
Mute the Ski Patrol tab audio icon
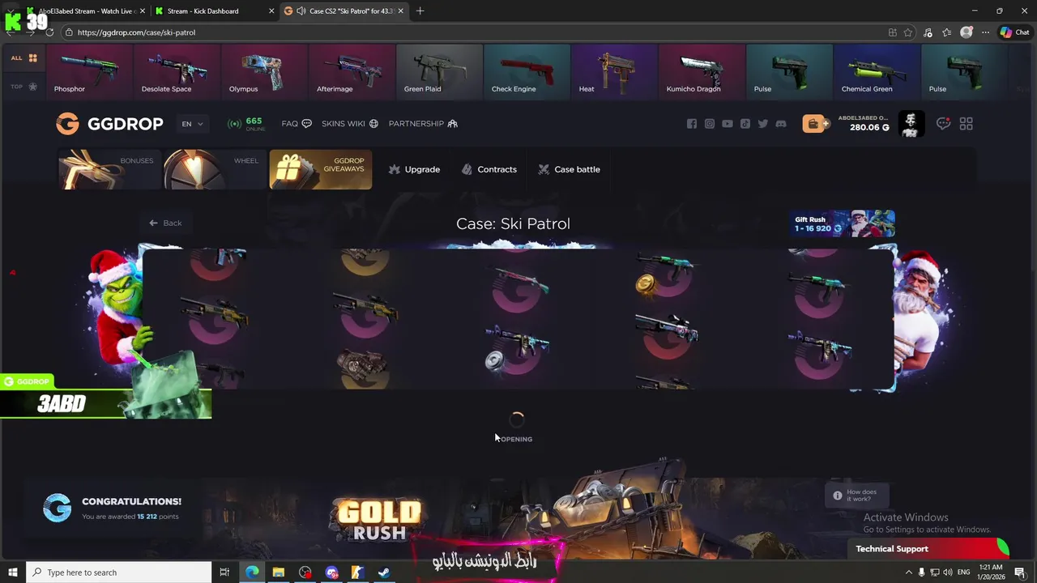coord(301,11)
